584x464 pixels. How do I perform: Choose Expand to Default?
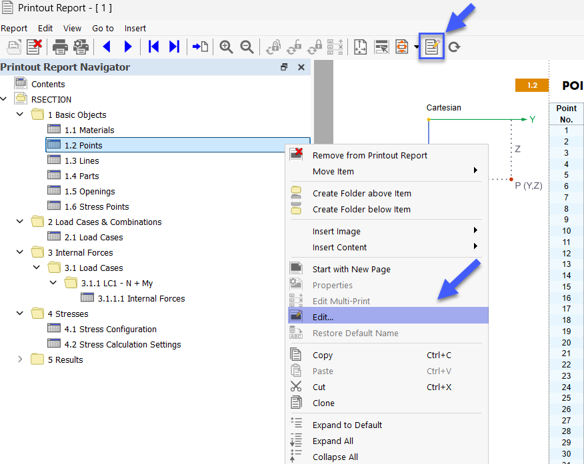click(x=387, y=425)
